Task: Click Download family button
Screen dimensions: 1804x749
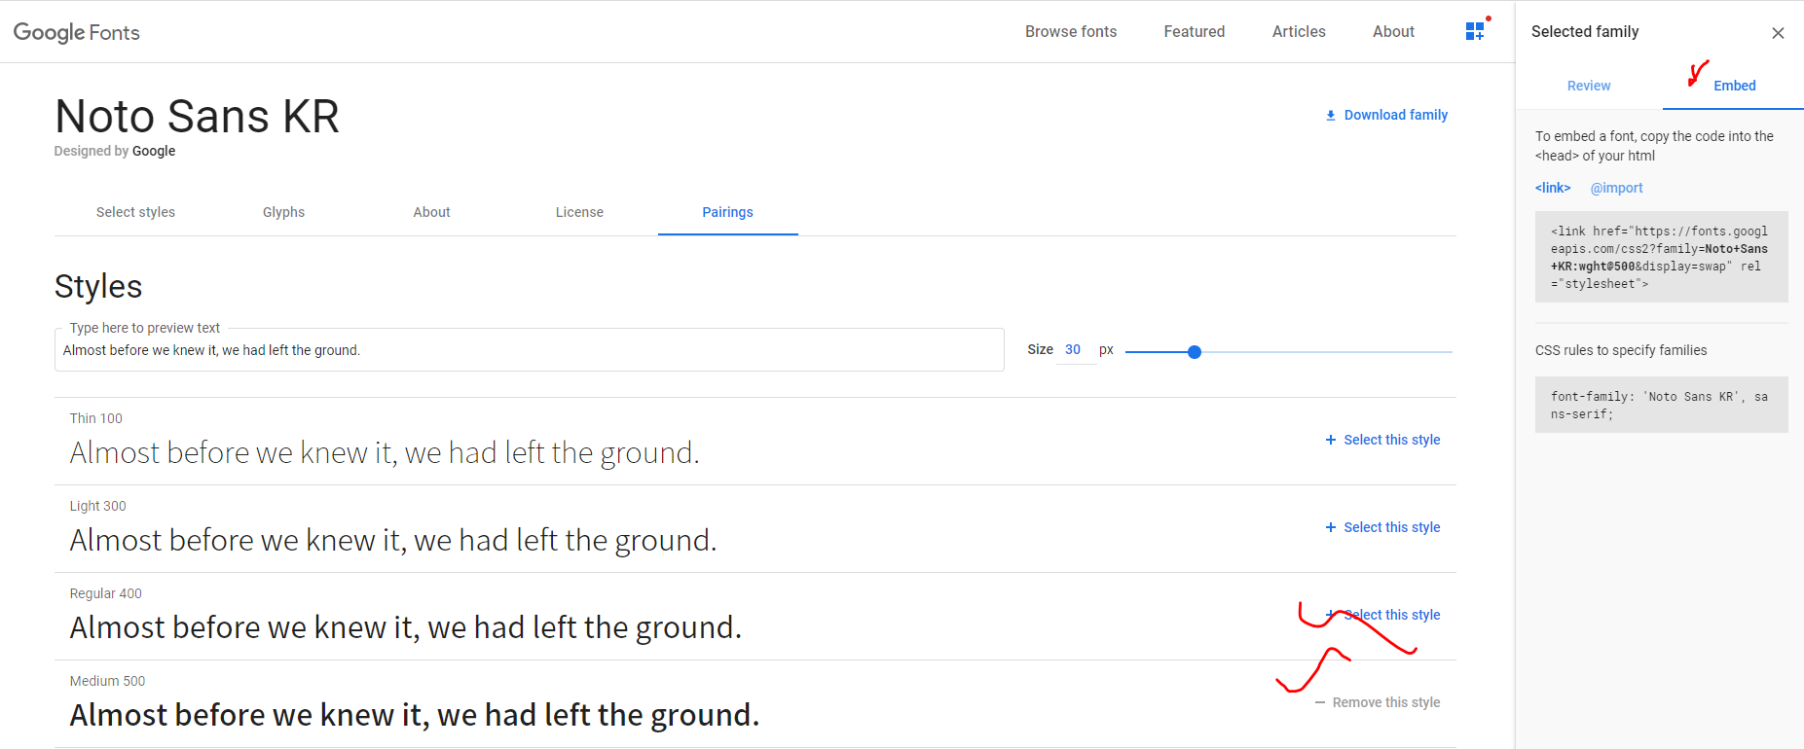Action: [x=1386, y=115]
